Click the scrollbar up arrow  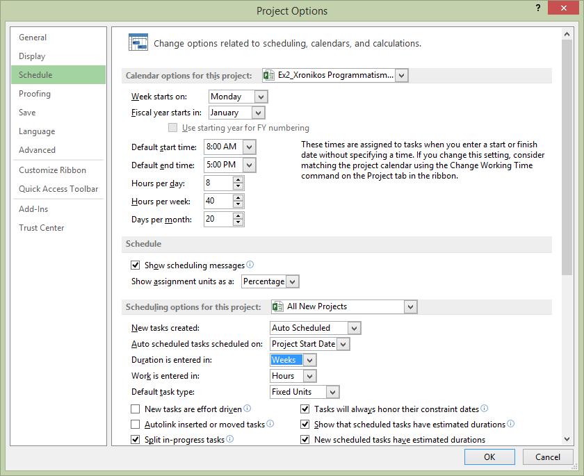click(567, 34)
